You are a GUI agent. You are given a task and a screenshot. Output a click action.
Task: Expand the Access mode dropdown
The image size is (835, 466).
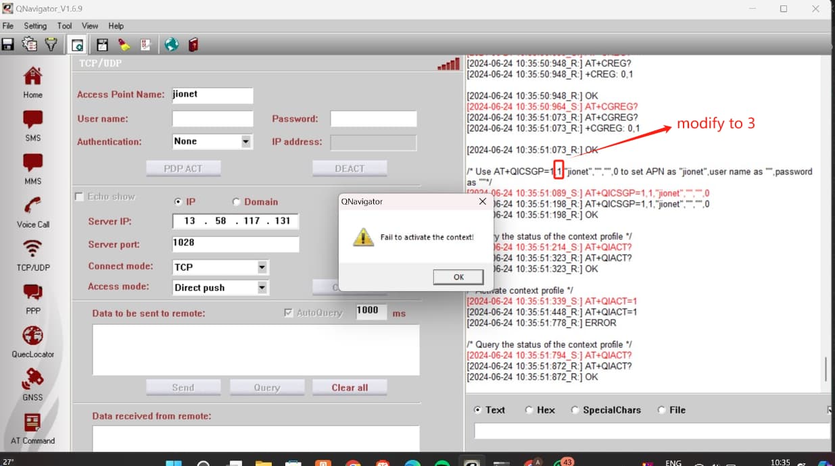262,288
